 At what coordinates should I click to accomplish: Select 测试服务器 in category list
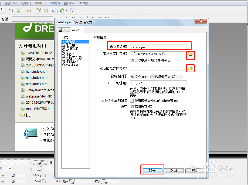click(x=70, y=48)
